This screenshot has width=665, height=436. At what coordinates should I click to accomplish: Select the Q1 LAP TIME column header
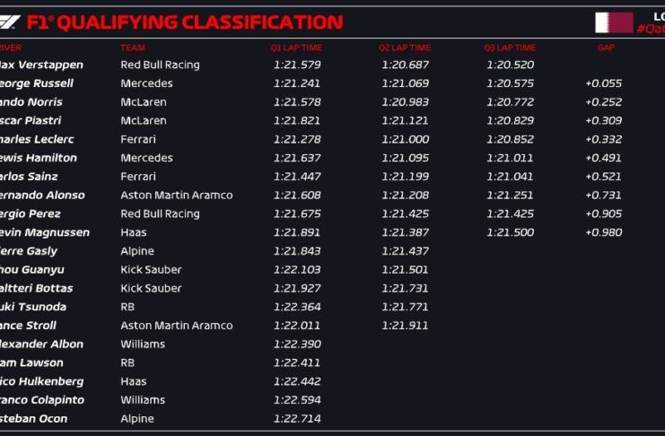296,48
